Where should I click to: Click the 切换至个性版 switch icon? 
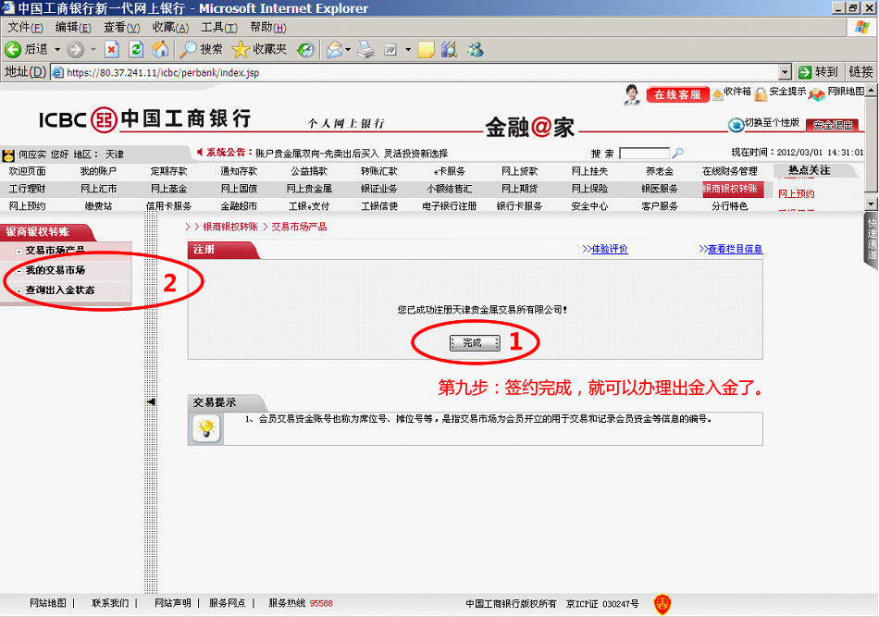pos(736,125)
